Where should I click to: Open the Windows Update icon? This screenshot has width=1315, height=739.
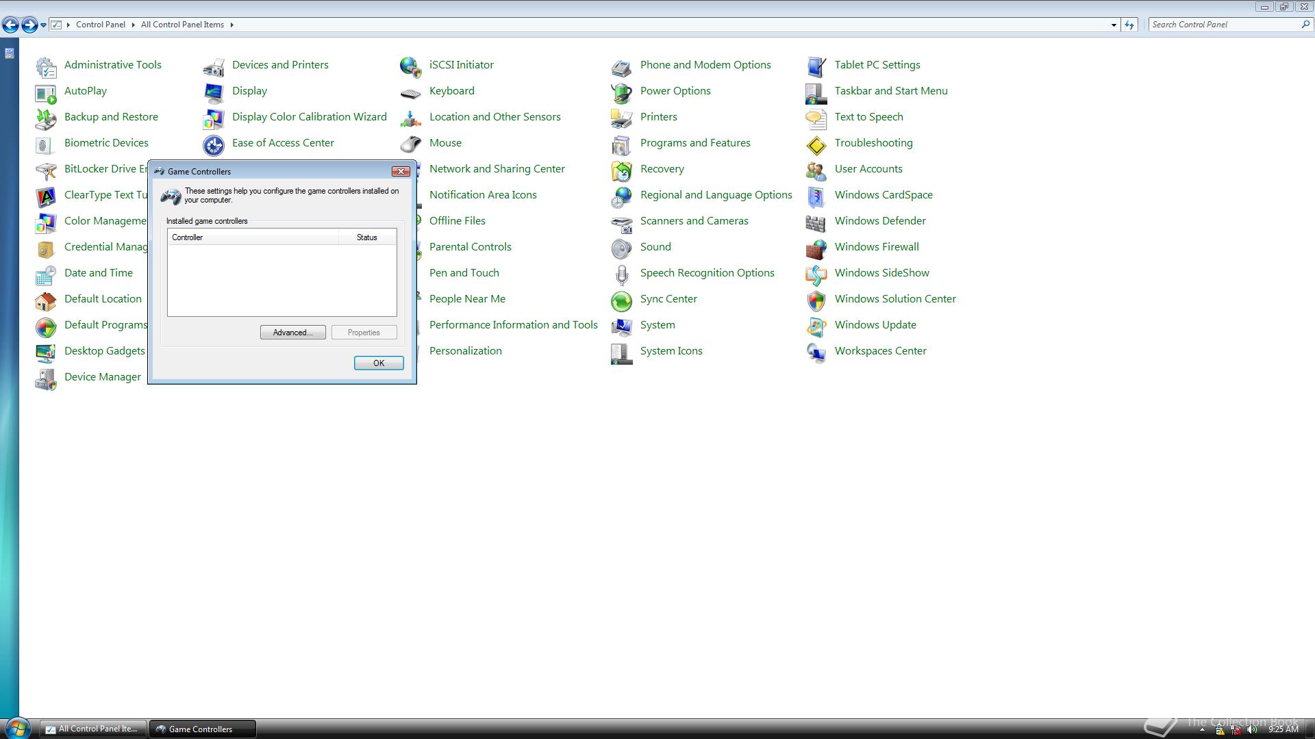click(x=816, y=326)
